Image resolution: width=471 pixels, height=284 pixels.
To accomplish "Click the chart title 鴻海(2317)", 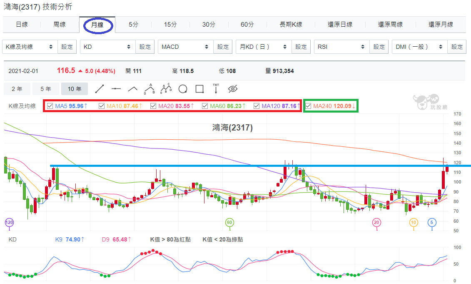I will (232, 128).
